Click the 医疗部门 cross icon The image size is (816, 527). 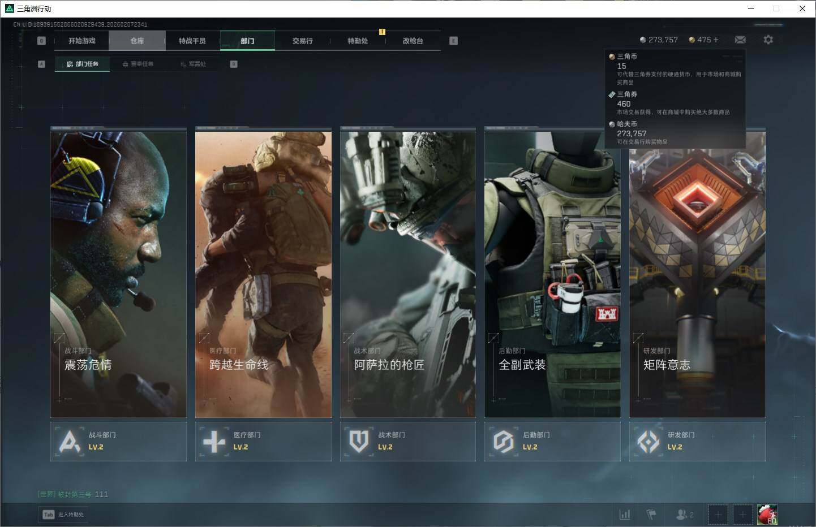pos(214,441)
